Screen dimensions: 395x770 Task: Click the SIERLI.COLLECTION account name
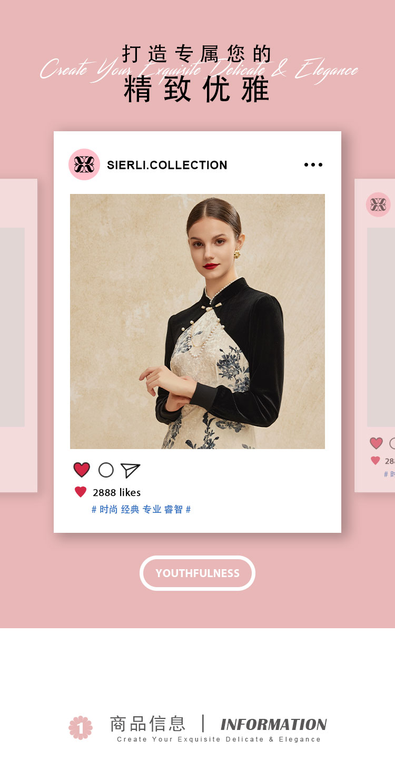pos(167,165)
